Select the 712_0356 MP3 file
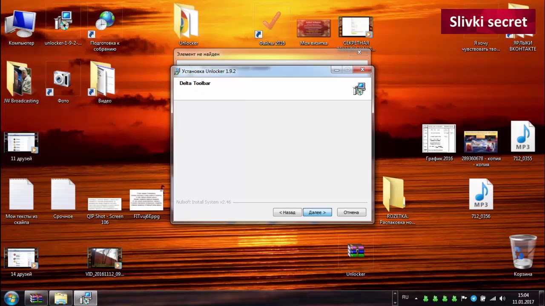The height and width of the screenshot is (306, 545). [481, 199]
